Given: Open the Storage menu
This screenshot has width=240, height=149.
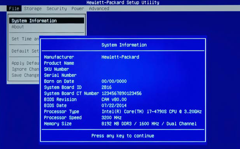Looking at the screenshot, I should 33,9.
